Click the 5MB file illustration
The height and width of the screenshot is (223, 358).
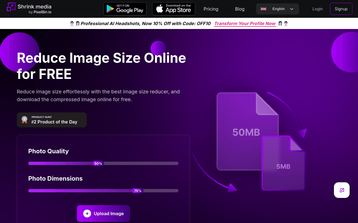point(283,163)
